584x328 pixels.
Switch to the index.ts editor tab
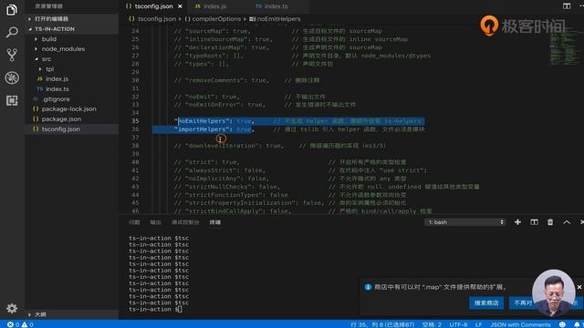click(276, 6)
